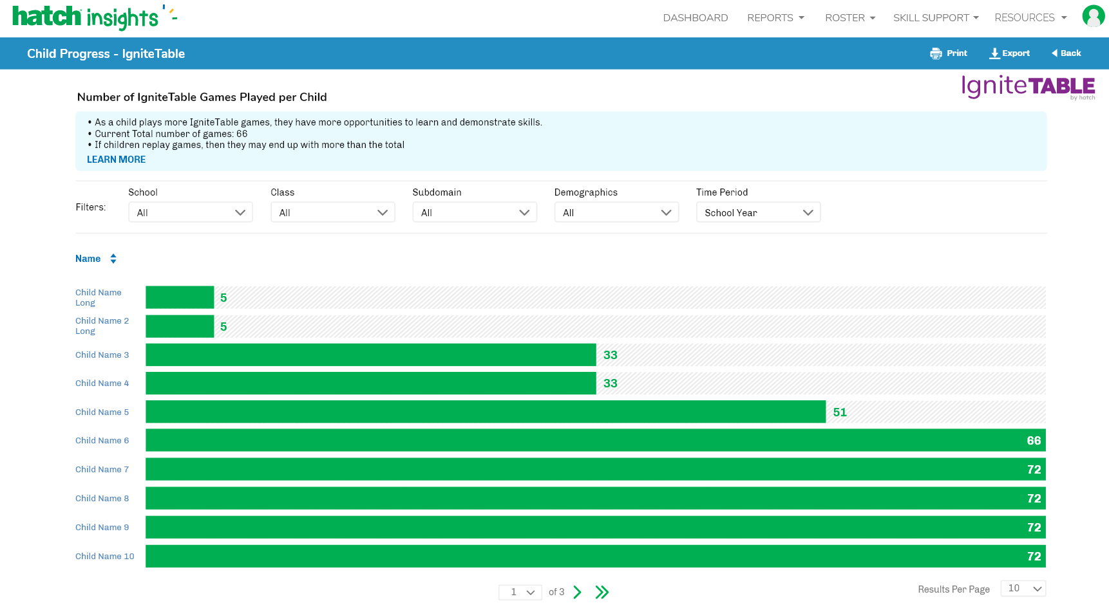The height and width of the screenshot is (610, 1109).
Task: Click the green bar for Child Name 3
Action: click(x=370, y=355)
